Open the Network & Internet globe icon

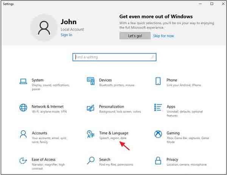pos(23,108)
